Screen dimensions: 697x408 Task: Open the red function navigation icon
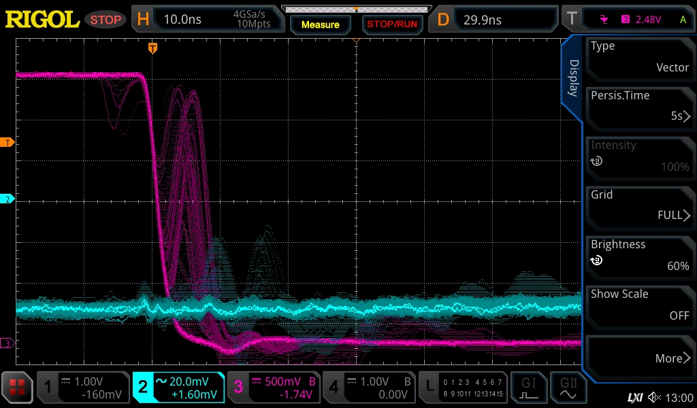pos(17,388)
